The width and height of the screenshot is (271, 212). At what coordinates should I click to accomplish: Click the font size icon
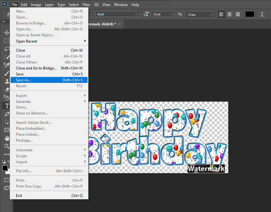pos(146,14)
